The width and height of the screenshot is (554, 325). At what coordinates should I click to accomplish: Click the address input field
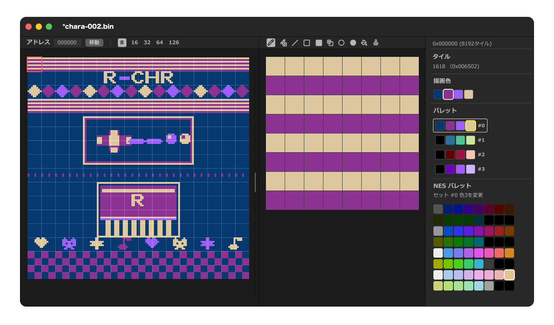(68, 43)
